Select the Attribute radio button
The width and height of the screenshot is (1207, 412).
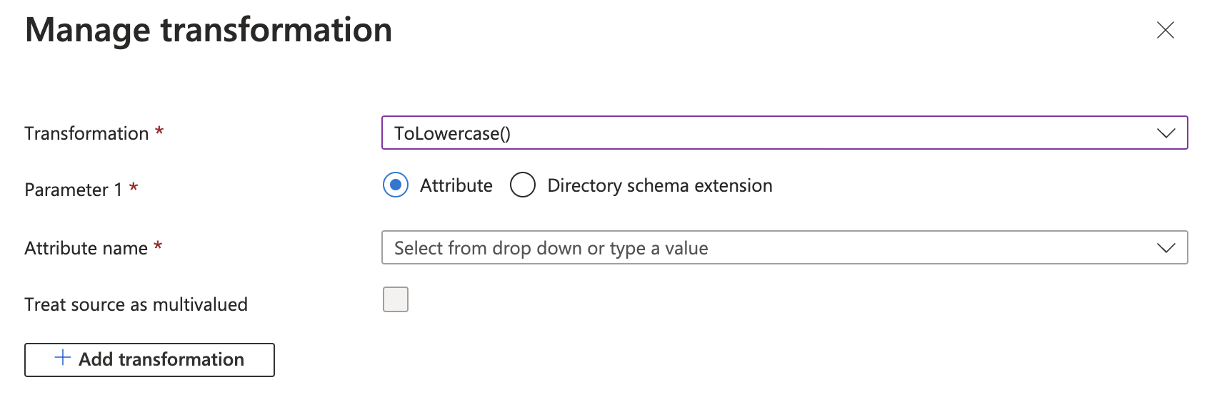click(x=396, y=185)
